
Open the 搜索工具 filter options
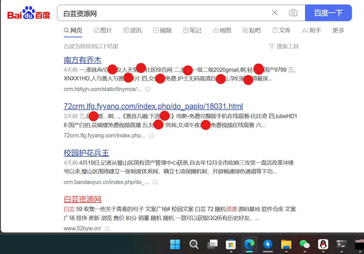point(284,46)
